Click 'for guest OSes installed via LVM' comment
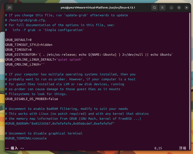Image resolution: width=193 pixels, height=154 pixels. (x=65, y=84)
